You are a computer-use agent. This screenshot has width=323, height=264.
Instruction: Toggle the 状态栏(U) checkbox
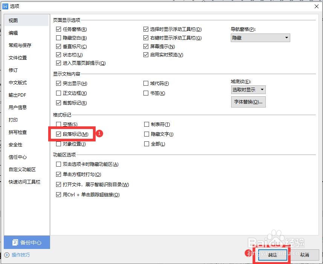click(x=58, y=55)
